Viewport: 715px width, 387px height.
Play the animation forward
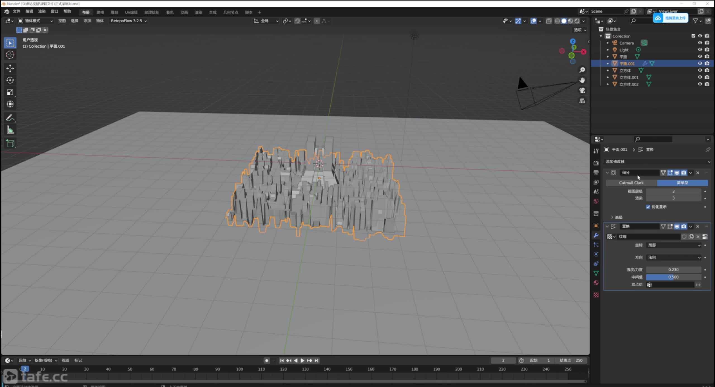302,361
